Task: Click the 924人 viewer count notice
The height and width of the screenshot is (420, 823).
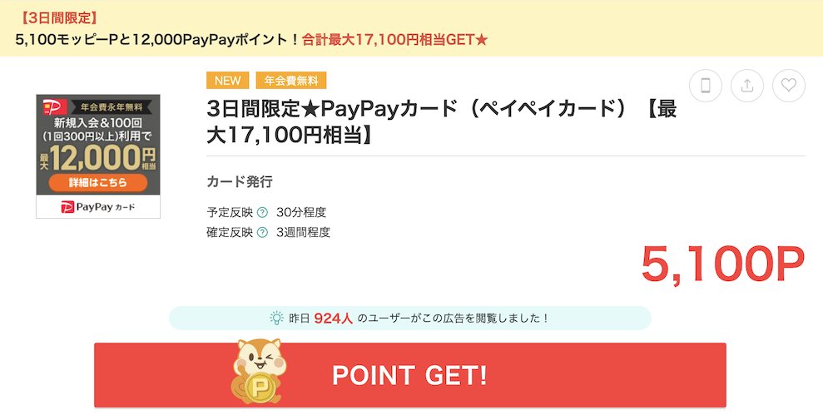Action: [410, 318]
